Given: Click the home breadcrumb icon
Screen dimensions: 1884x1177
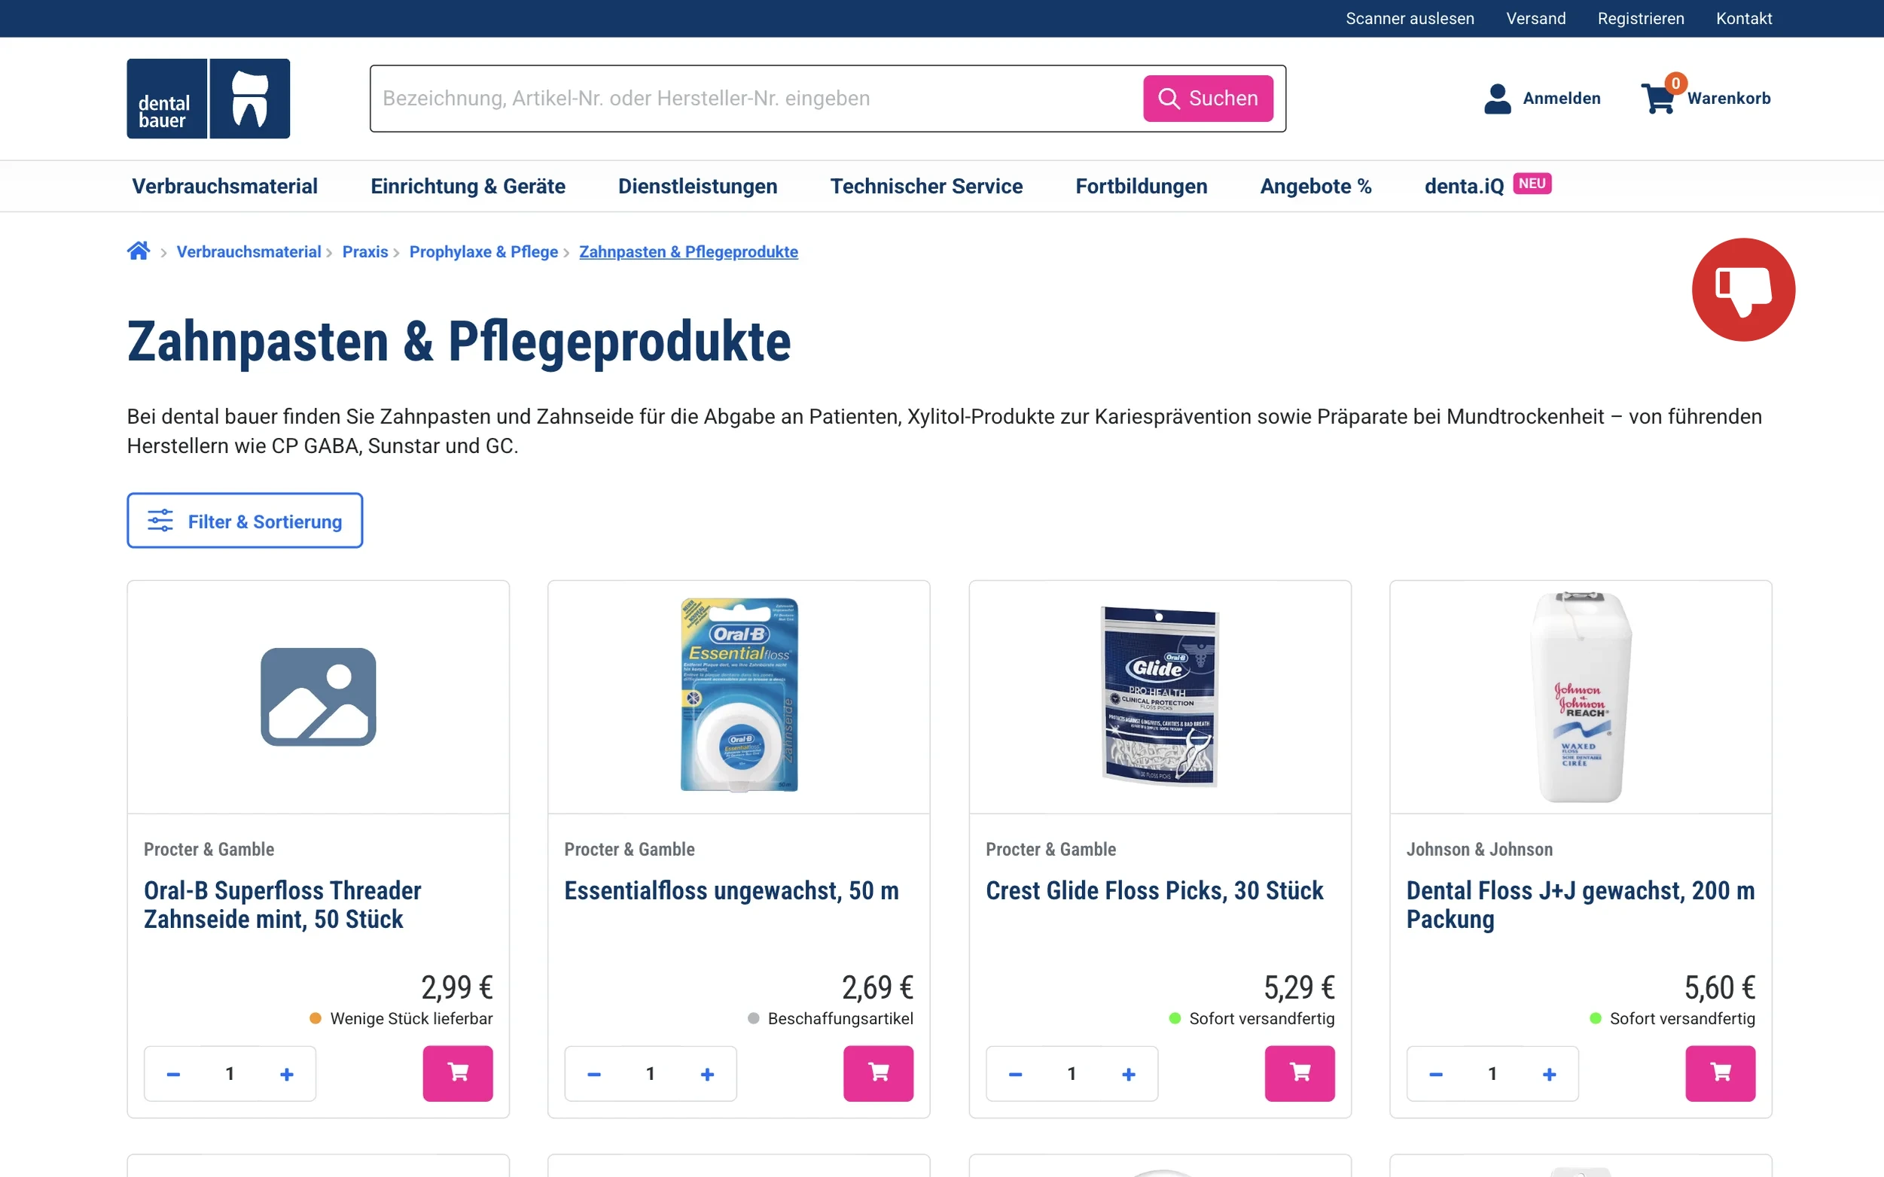Looking at the screenshot, I should pos(139,251).
